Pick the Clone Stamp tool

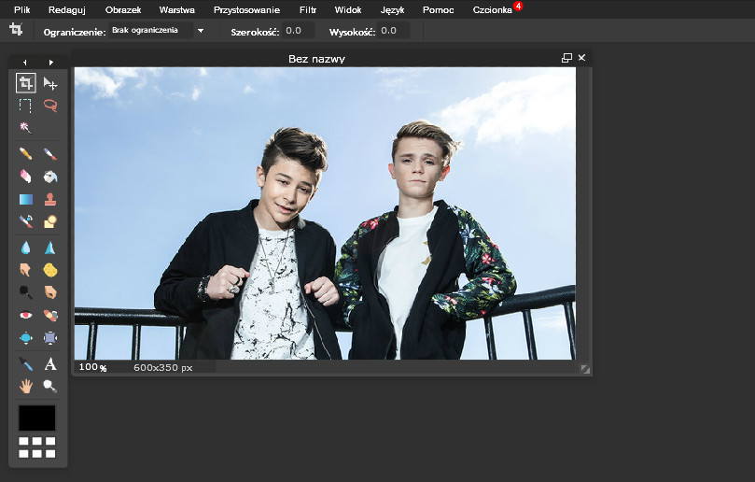coord(50,199)
